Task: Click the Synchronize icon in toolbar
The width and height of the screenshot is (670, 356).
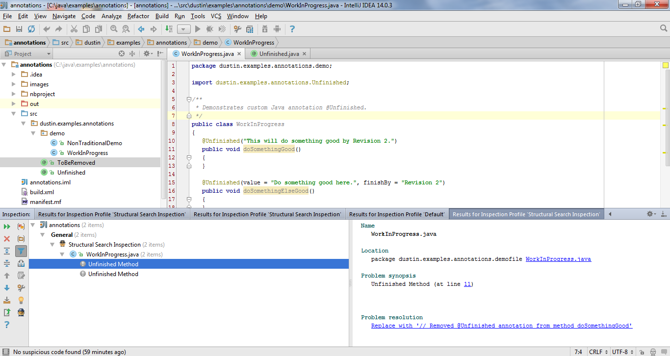Action: [31, 29]
